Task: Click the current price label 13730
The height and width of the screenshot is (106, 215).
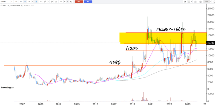Action: [x=211, y=43]
